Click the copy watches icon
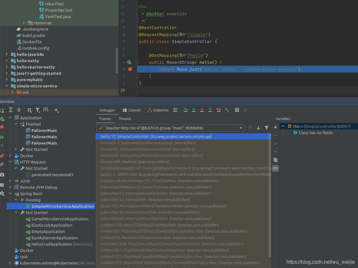 (x=275, y=160)
